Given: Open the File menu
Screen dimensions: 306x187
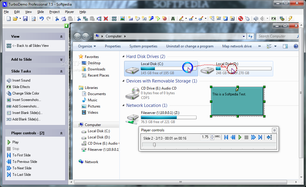Looking at the screenshot, I should pos(6,12).
